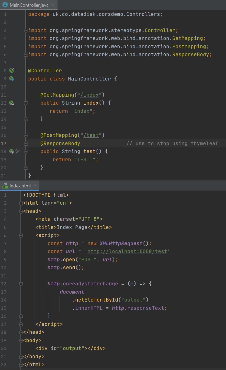226x370 pixels.
Task: Click the Java class icon on MainController.java tab
Action: tap(5, 5)
